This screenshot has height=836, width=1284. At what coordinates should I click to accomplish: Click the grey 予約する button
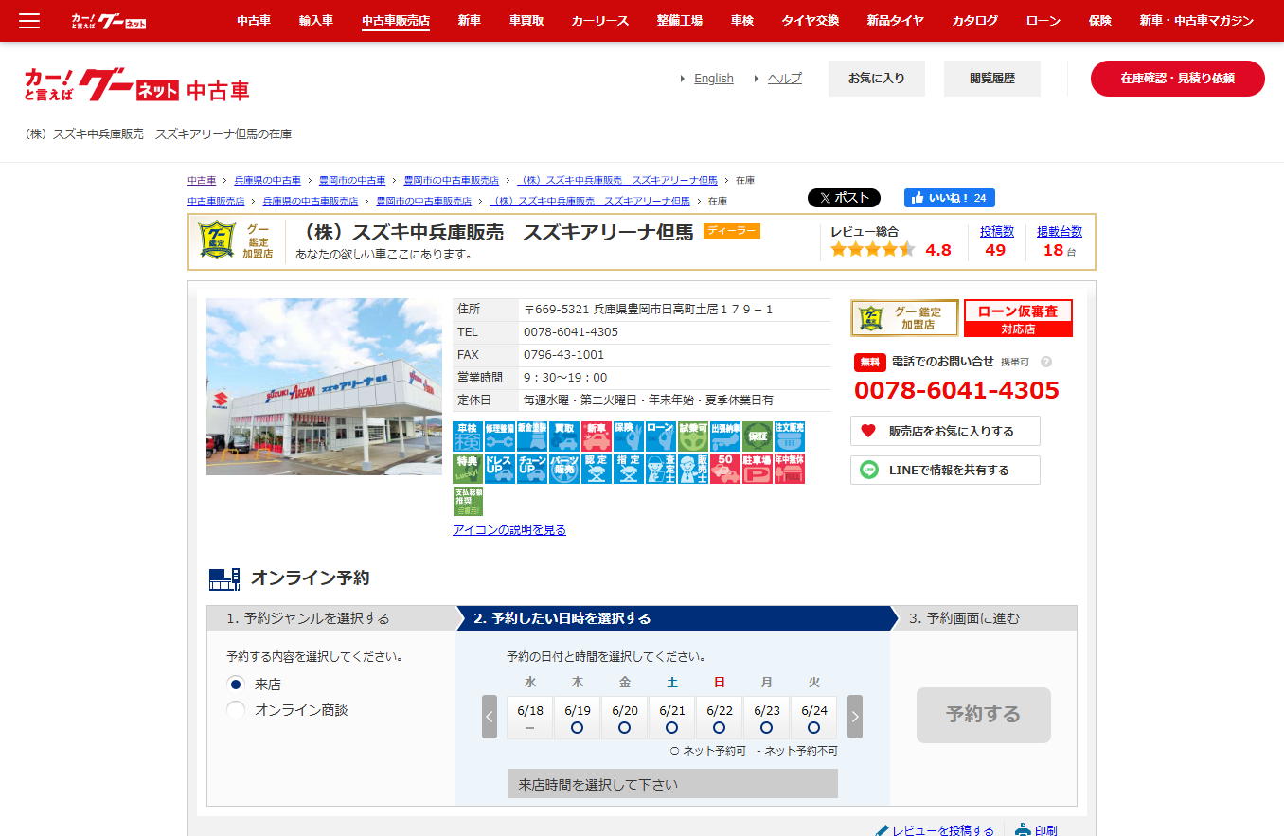point(984,715)
